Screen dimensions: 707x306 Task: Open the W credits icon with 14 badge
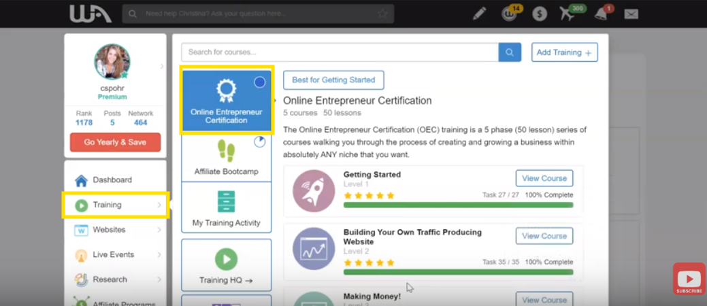coord(510,14)
